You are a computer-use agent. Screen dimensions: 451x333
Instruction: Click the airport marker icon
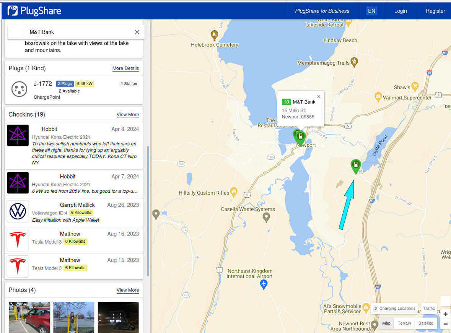click(264, 284)
